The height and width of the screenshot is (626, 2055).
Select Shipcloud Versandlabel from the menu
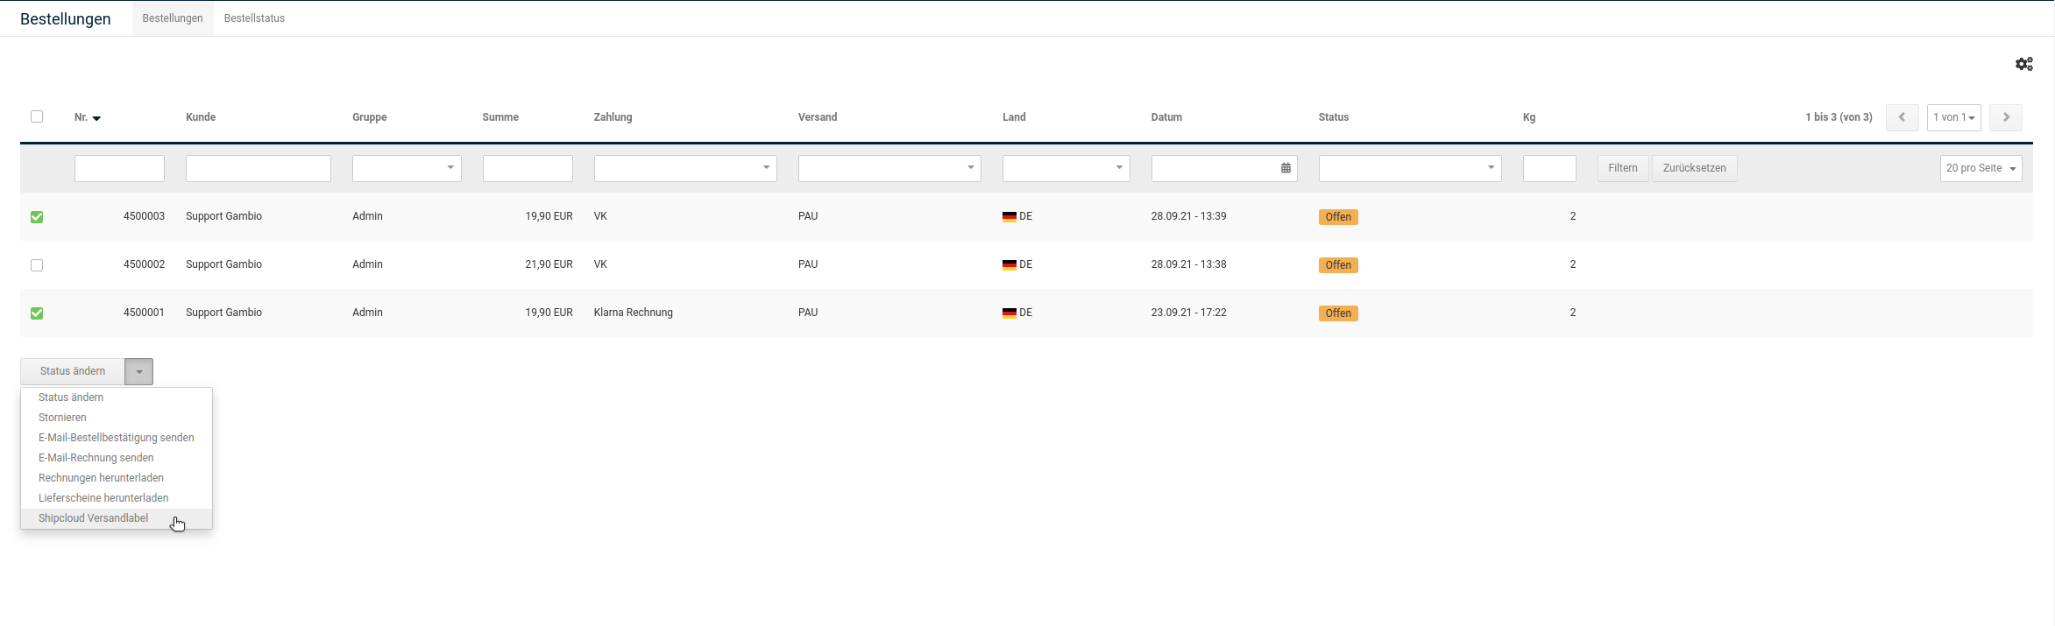[x=93, y=518]
